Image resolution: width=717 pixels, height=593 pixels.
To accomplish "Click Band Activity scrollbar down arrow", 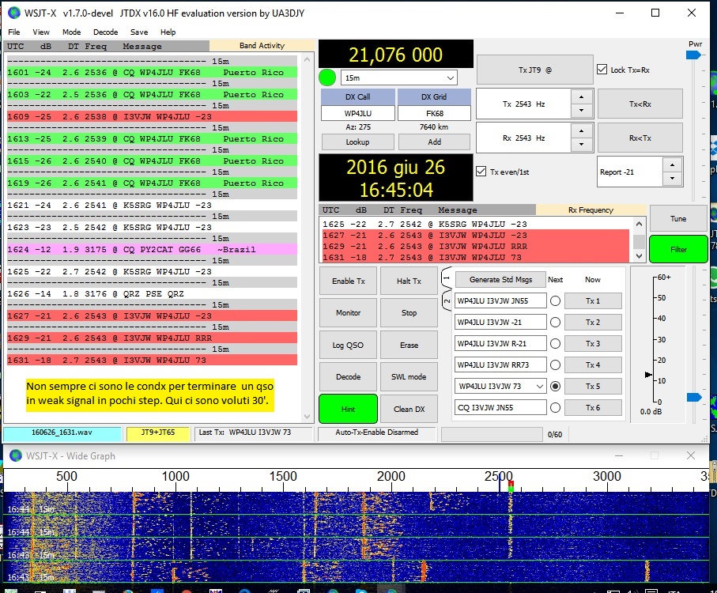I will (x=307, y=417).
